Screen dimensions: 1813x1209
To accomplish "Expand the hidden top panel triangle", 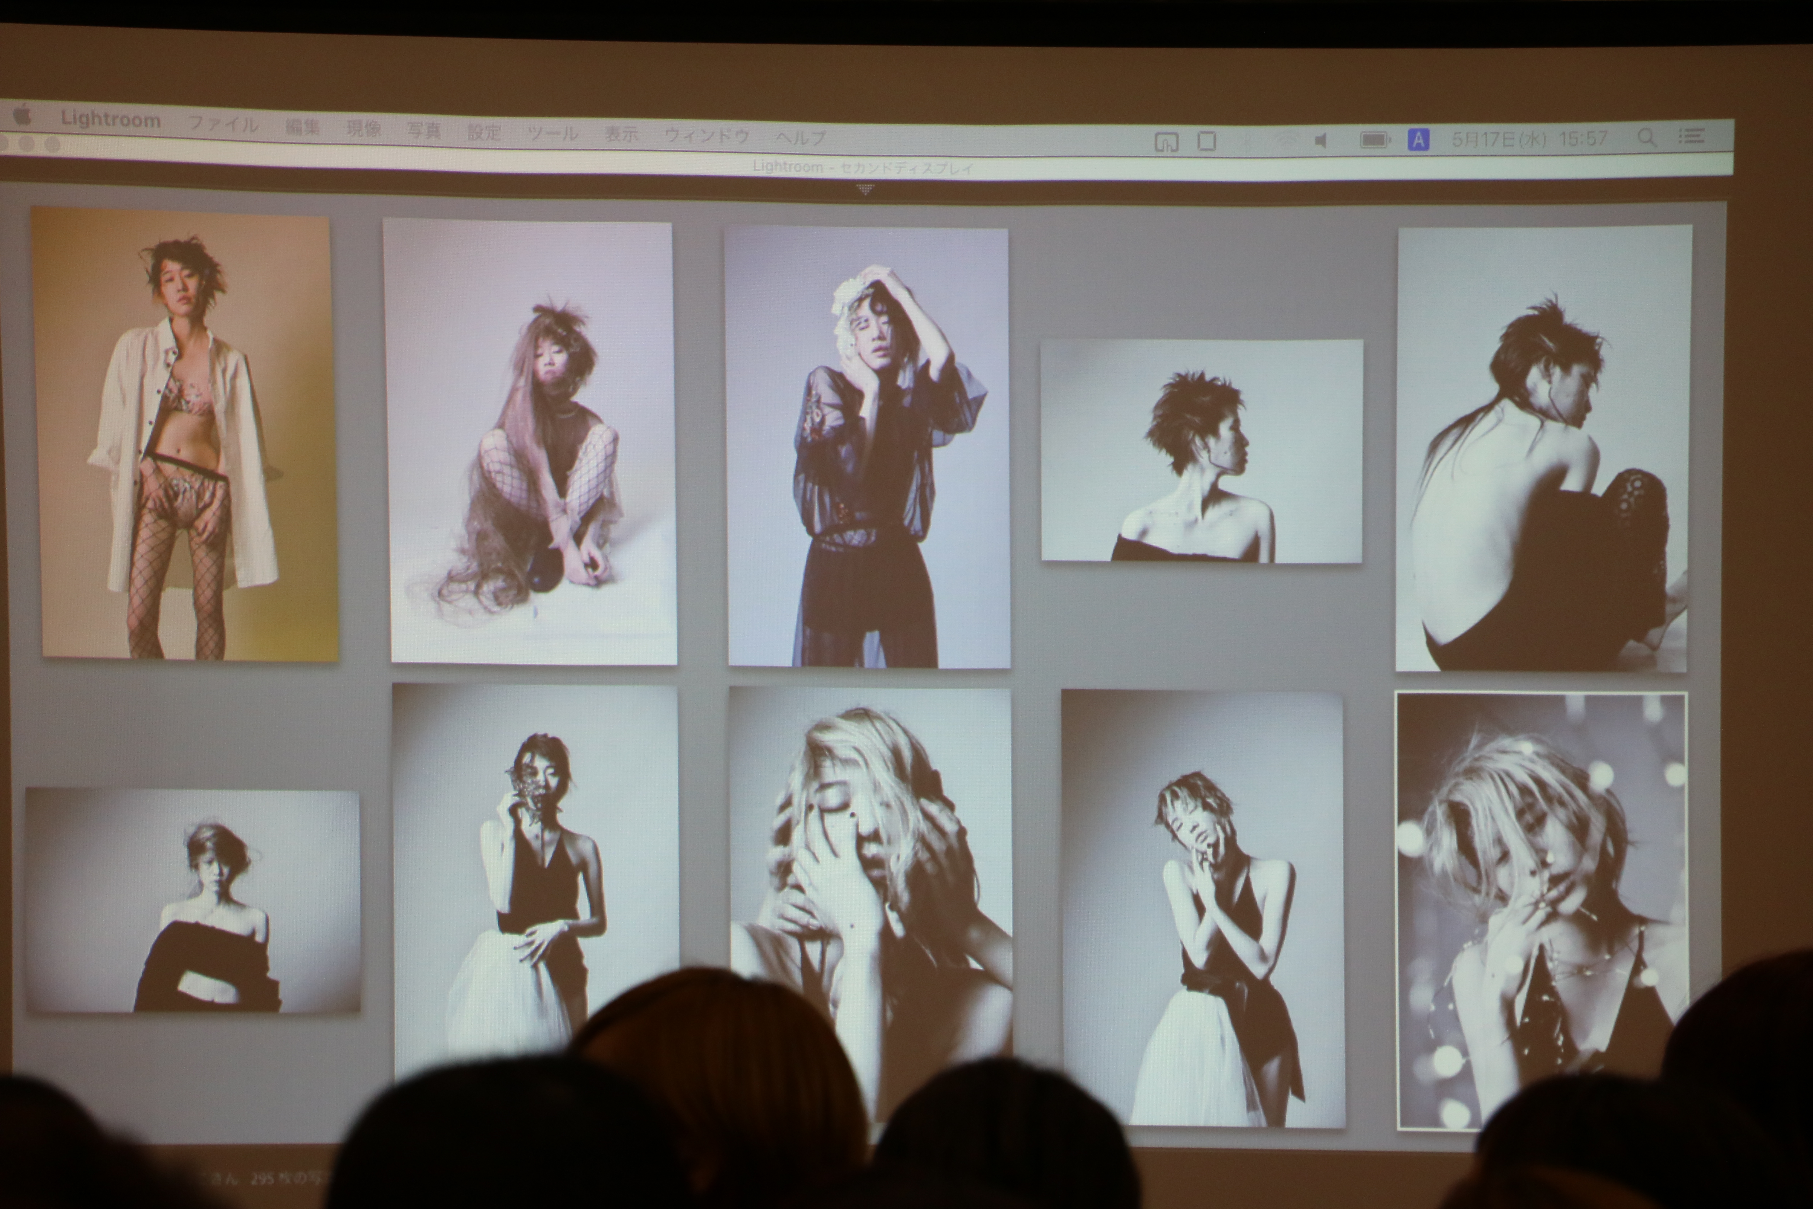I will [x=865, y=189].
